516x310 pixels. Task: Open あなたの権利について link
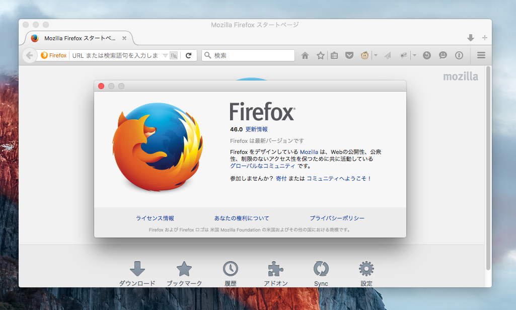(x=242, y=218)
